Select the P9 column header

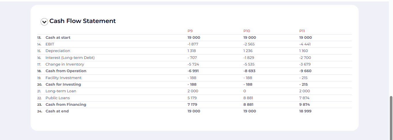[x=190, y=31]
